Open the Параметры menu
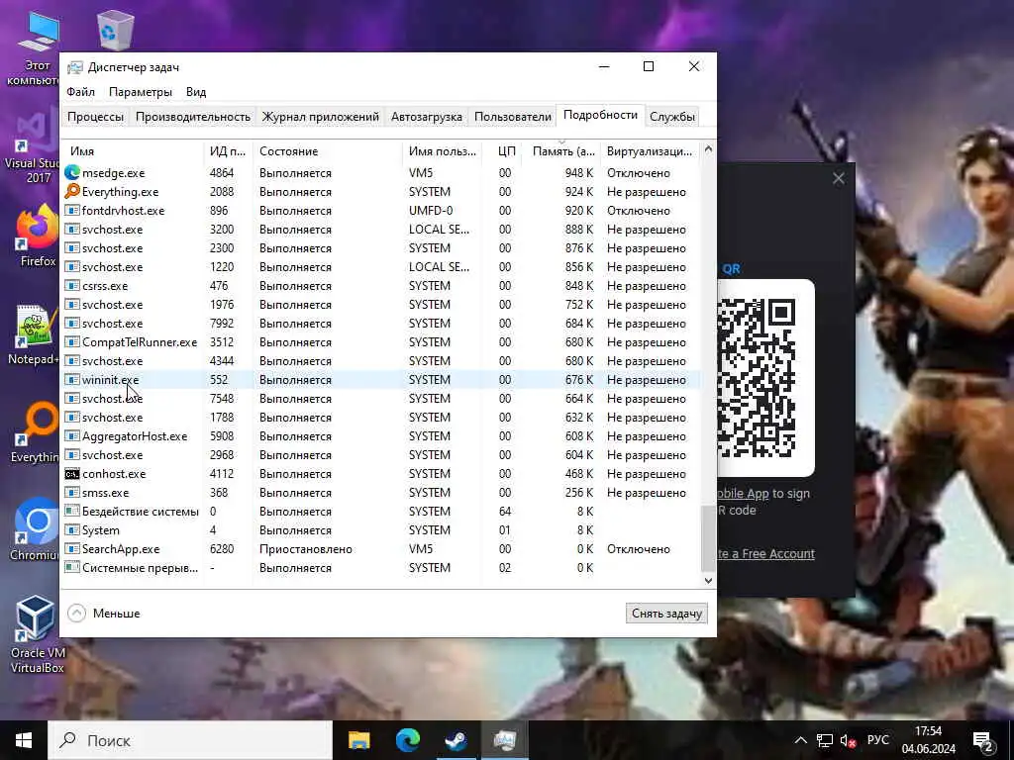The height and width of the screenshot is (760, 1014). pos(141,92)
